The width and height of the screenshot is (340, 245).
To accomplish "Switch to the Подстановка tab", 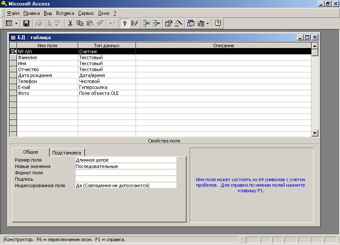I will pos(67,153).
